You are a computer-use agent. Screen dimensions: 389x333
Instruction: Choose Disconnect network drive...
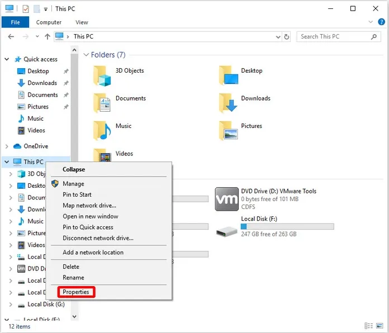point(98,238)
